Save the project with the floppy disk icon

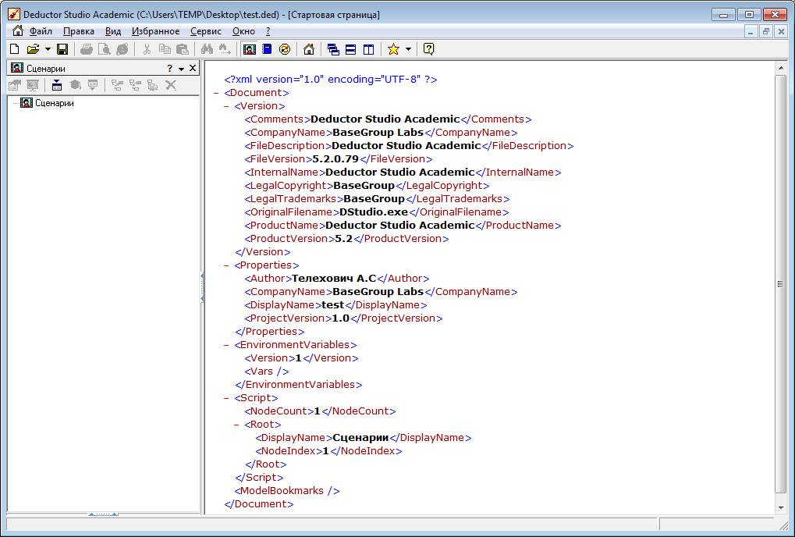[62, 49]
